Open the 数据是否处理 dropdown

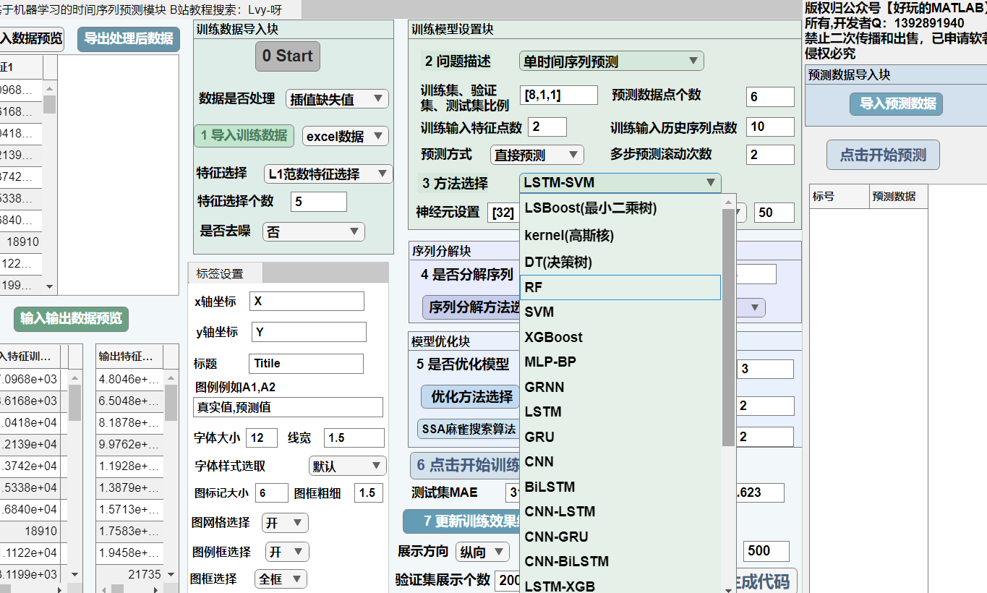[x=337, y=99]
